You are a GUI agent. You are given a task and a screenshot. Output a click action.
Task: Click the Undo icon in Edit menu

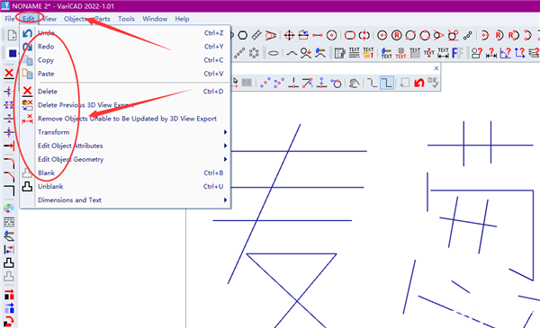pos(27,33)
